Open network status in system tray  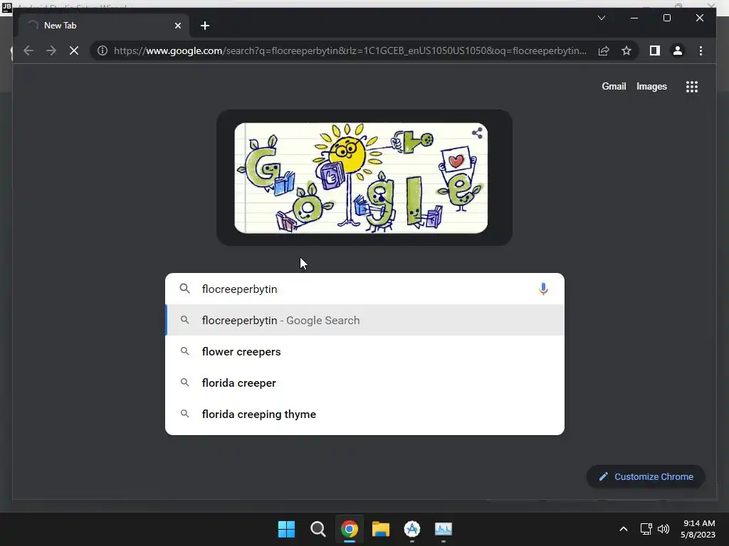(x=646, y=529)
